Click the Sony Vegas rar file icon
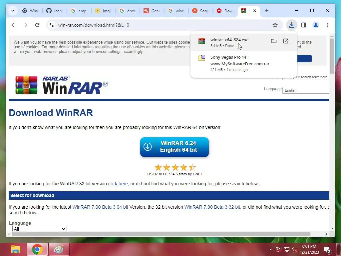The height and width of the screenshot is (256, 341). (x=201, y=58)
